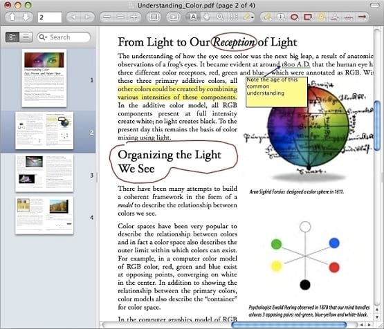Viewport: 384px width, 329px height.
Task: Toggle toolbar visibility with title bar pill button
Action: (374, 5)
